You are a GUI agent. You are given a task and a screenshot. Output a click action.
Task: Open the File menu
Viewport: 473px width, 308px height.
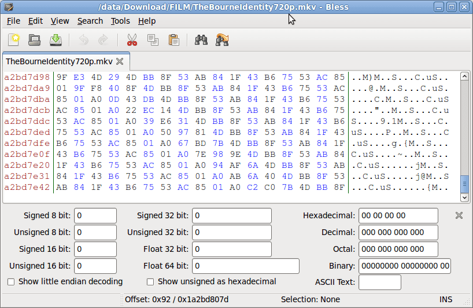(x=13, y=21)
